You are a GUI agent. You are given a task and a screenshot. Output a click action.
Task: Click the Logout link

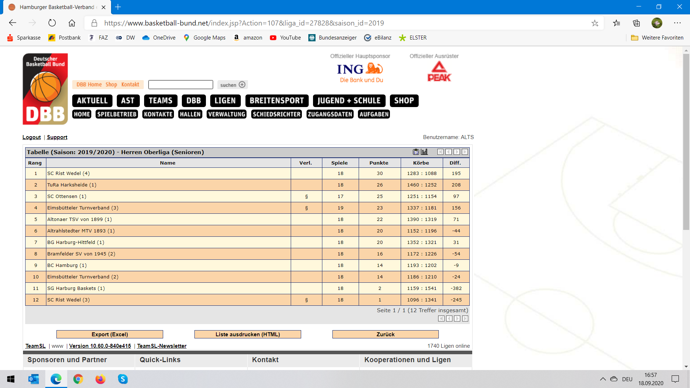pos(32,137)
